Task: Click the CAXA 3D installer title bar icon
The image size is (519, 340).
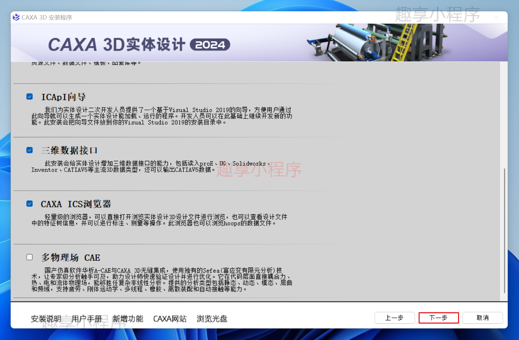Action: point(16,17)
